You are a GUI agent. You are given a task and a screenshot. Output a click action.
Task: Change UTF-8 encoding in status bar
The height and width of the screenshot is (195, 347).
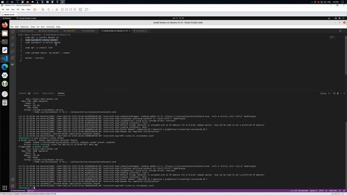(321, 191)
